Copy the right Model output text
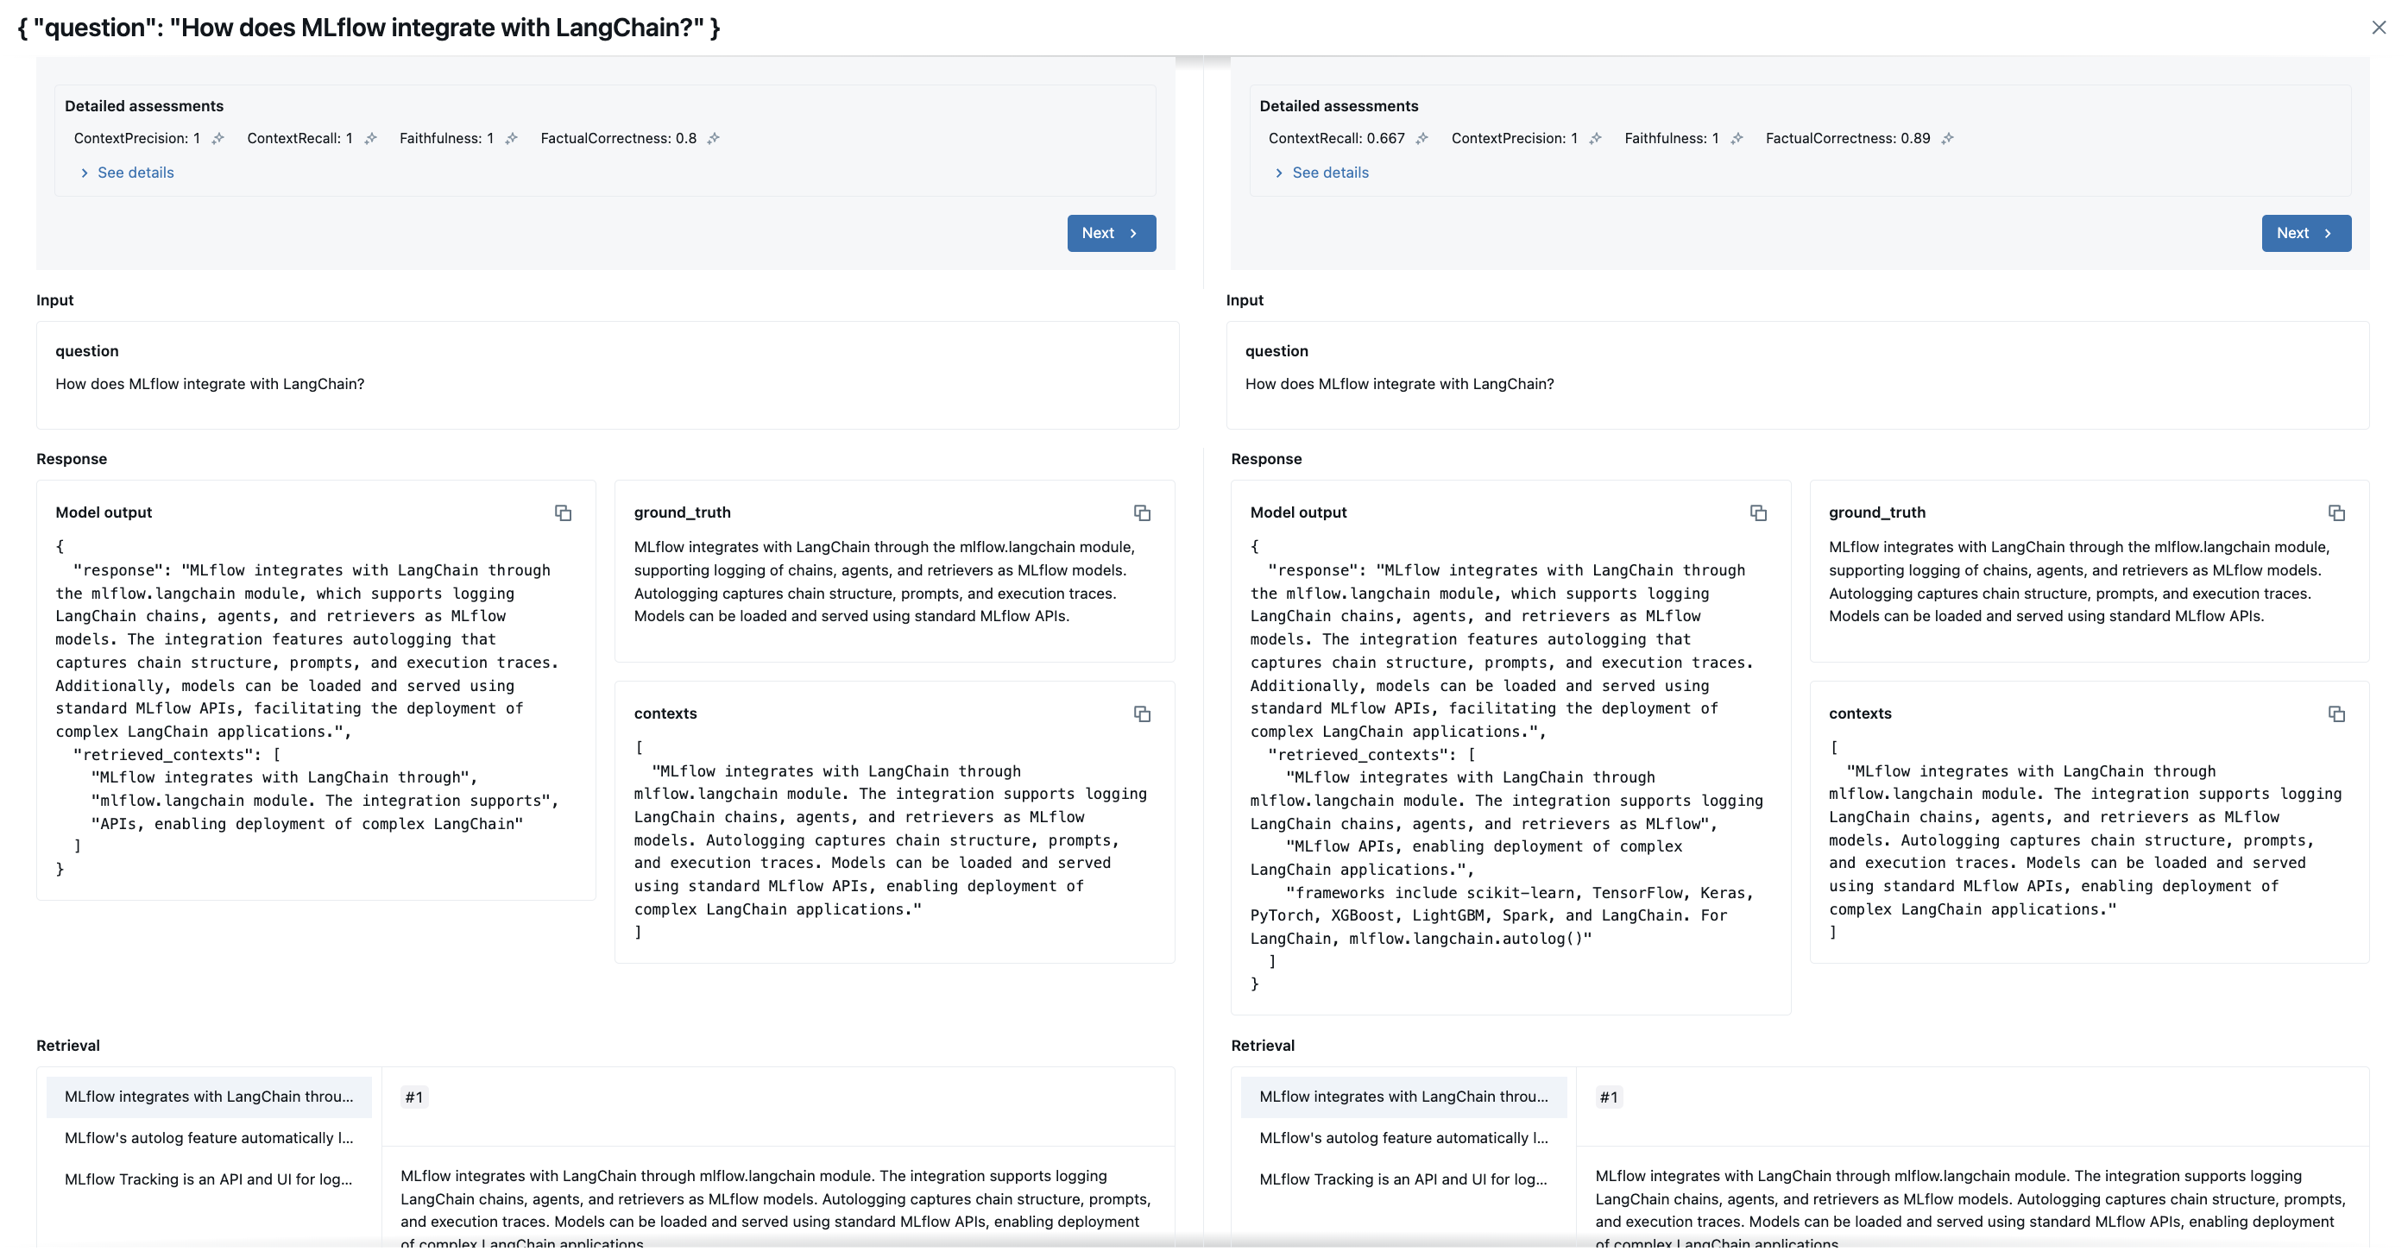Screen dimensions: 2408x1251 [x=1757, y=513]
